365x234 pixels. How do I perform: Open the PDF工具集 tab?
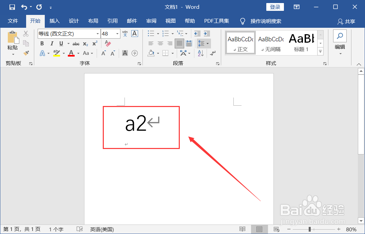(x=216, y=21)
